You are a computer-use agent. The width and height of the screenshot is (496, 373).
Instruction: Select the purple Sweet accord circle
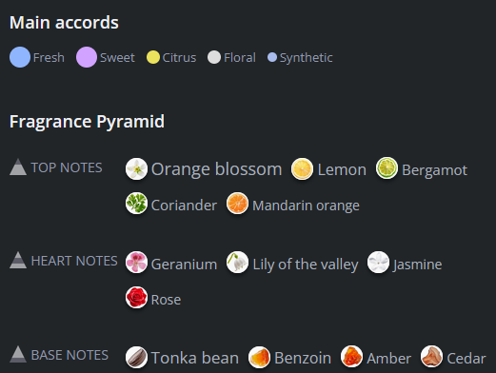click(x=87, y=57)
